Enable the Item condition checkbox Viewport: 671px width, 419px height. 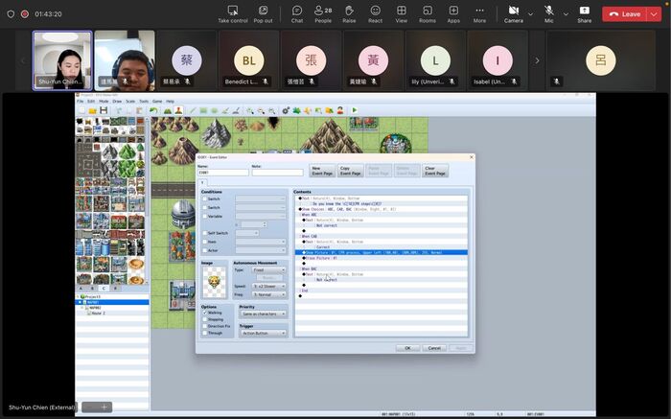click(x=205, y=242)
